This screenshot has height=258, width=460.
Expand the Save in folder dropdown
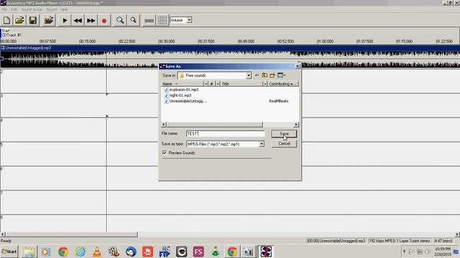pos(249,75)
